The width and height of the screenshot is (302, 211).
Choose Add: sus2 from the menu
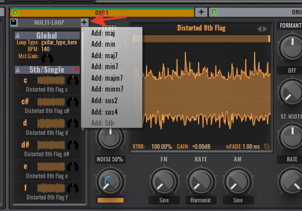[x=105, y=100]
